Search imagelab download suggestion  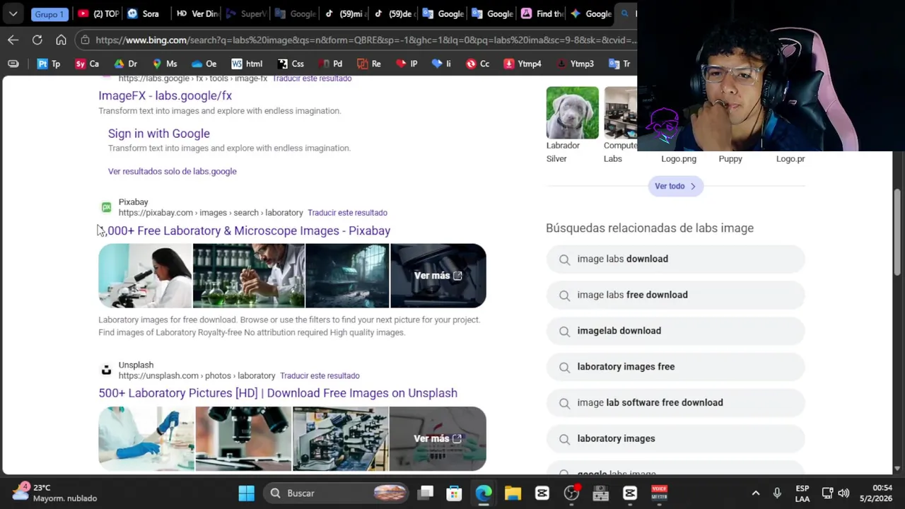(x=675, y=331)
